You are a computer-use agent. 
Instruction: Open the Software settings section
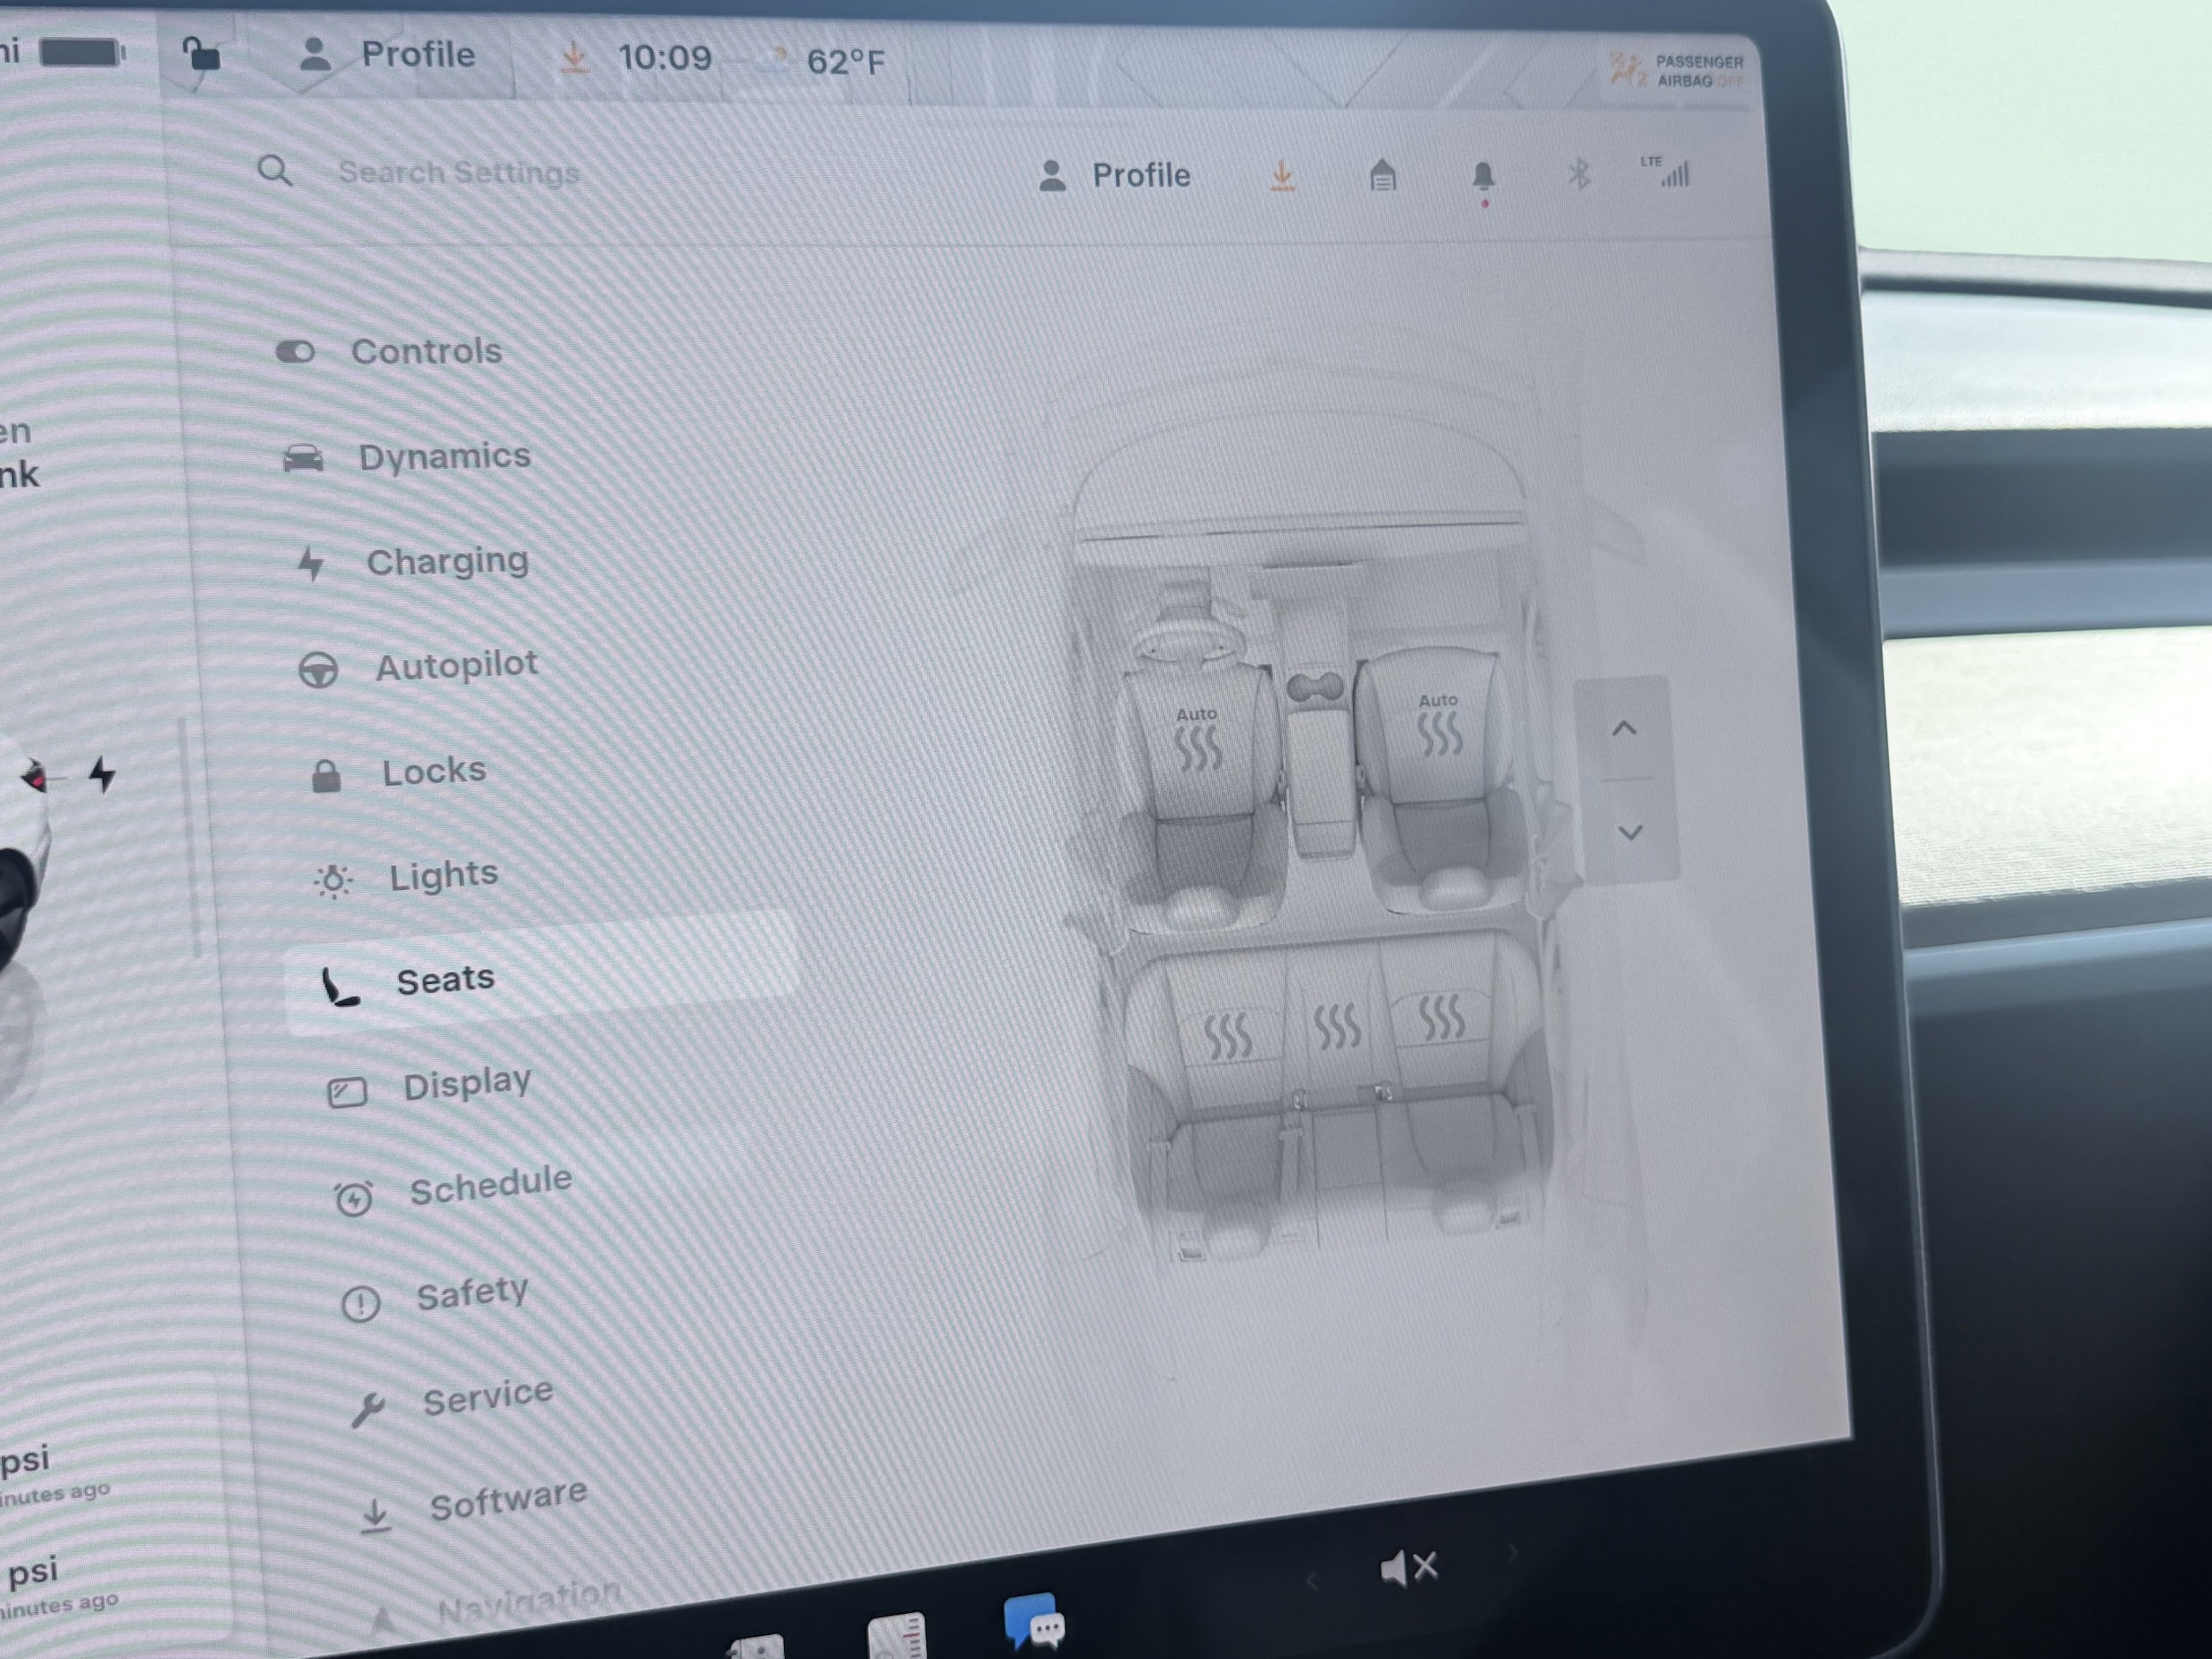pos(506,1501)
